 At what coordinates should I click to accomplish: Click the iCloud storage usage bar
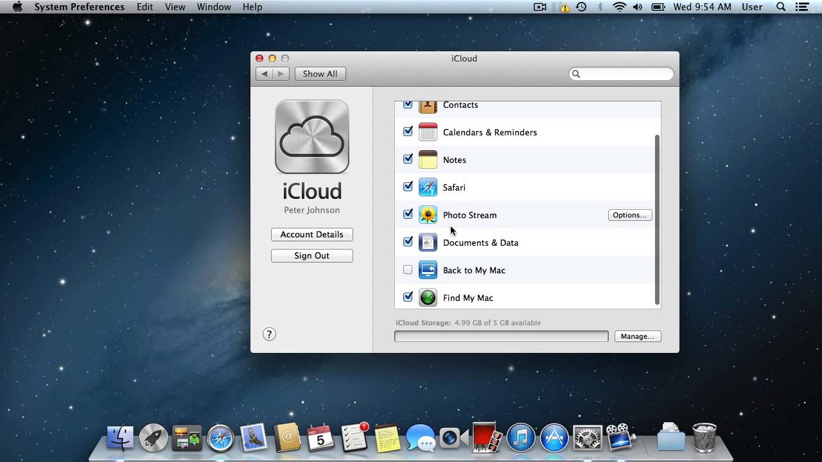(501, 336)
